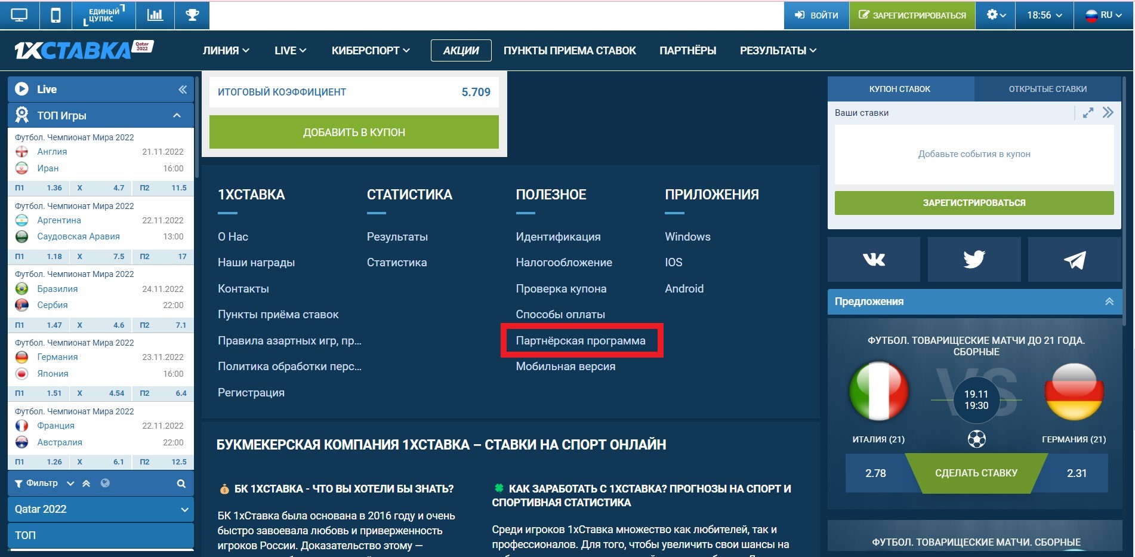Expand the LIVE navigation menu

tap(290, 51)
